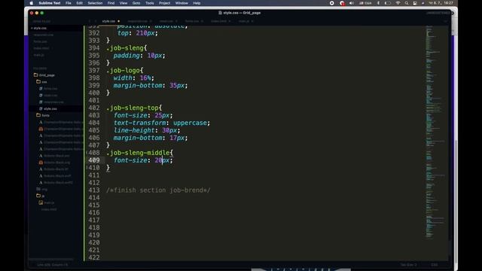
Task: Click the css folder icon in sidebar
Action: 38,82
